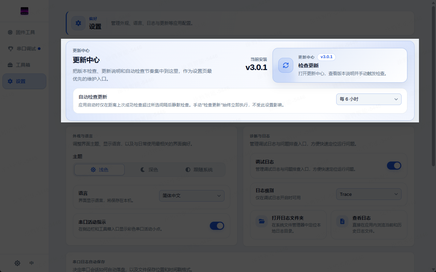
Task: Select 设置 in the sidebar
Action: click(24, 81)
